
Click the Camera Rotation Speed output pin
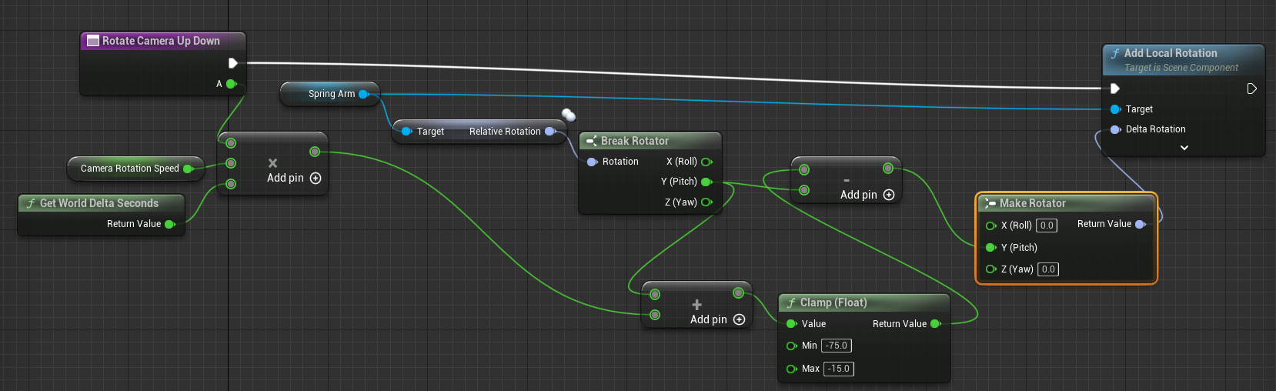click(x=188, y=169)
